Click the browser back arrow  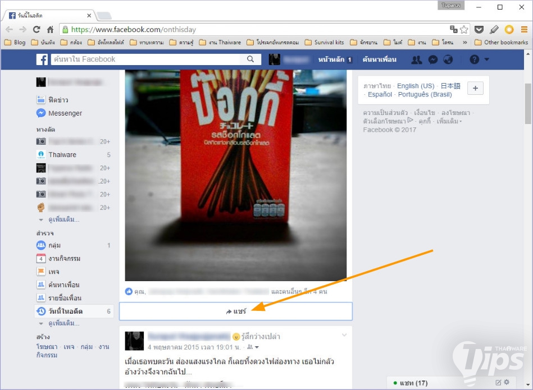coord(9,30)
